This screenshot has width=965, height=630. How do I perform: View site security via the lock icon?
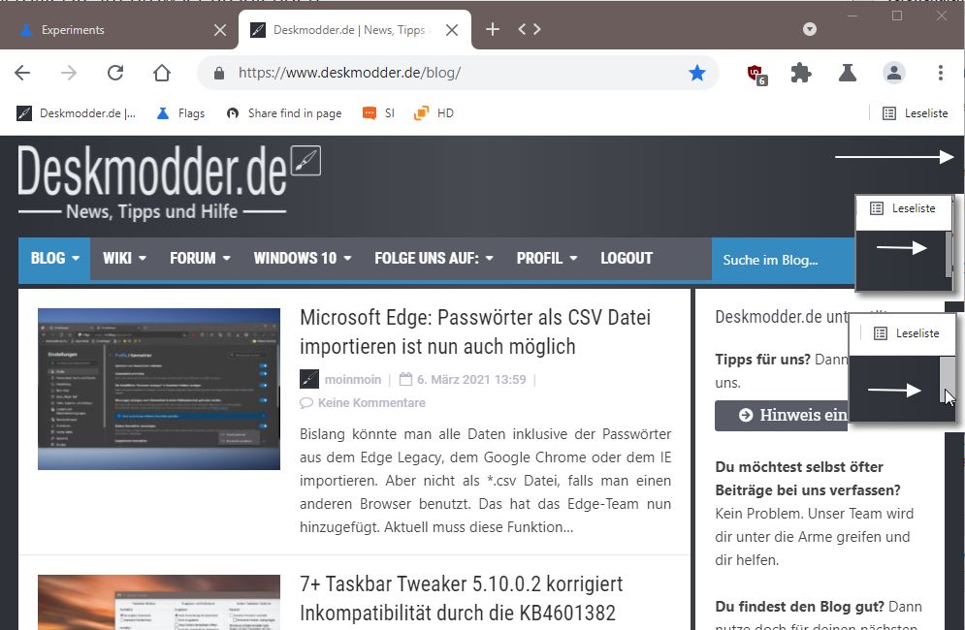[x=219, y=74]
